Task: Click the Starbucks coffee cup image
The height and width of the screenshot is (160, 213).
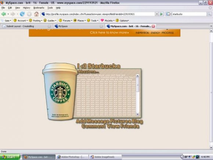Action: pyautogui.click(x=60, y=92)
